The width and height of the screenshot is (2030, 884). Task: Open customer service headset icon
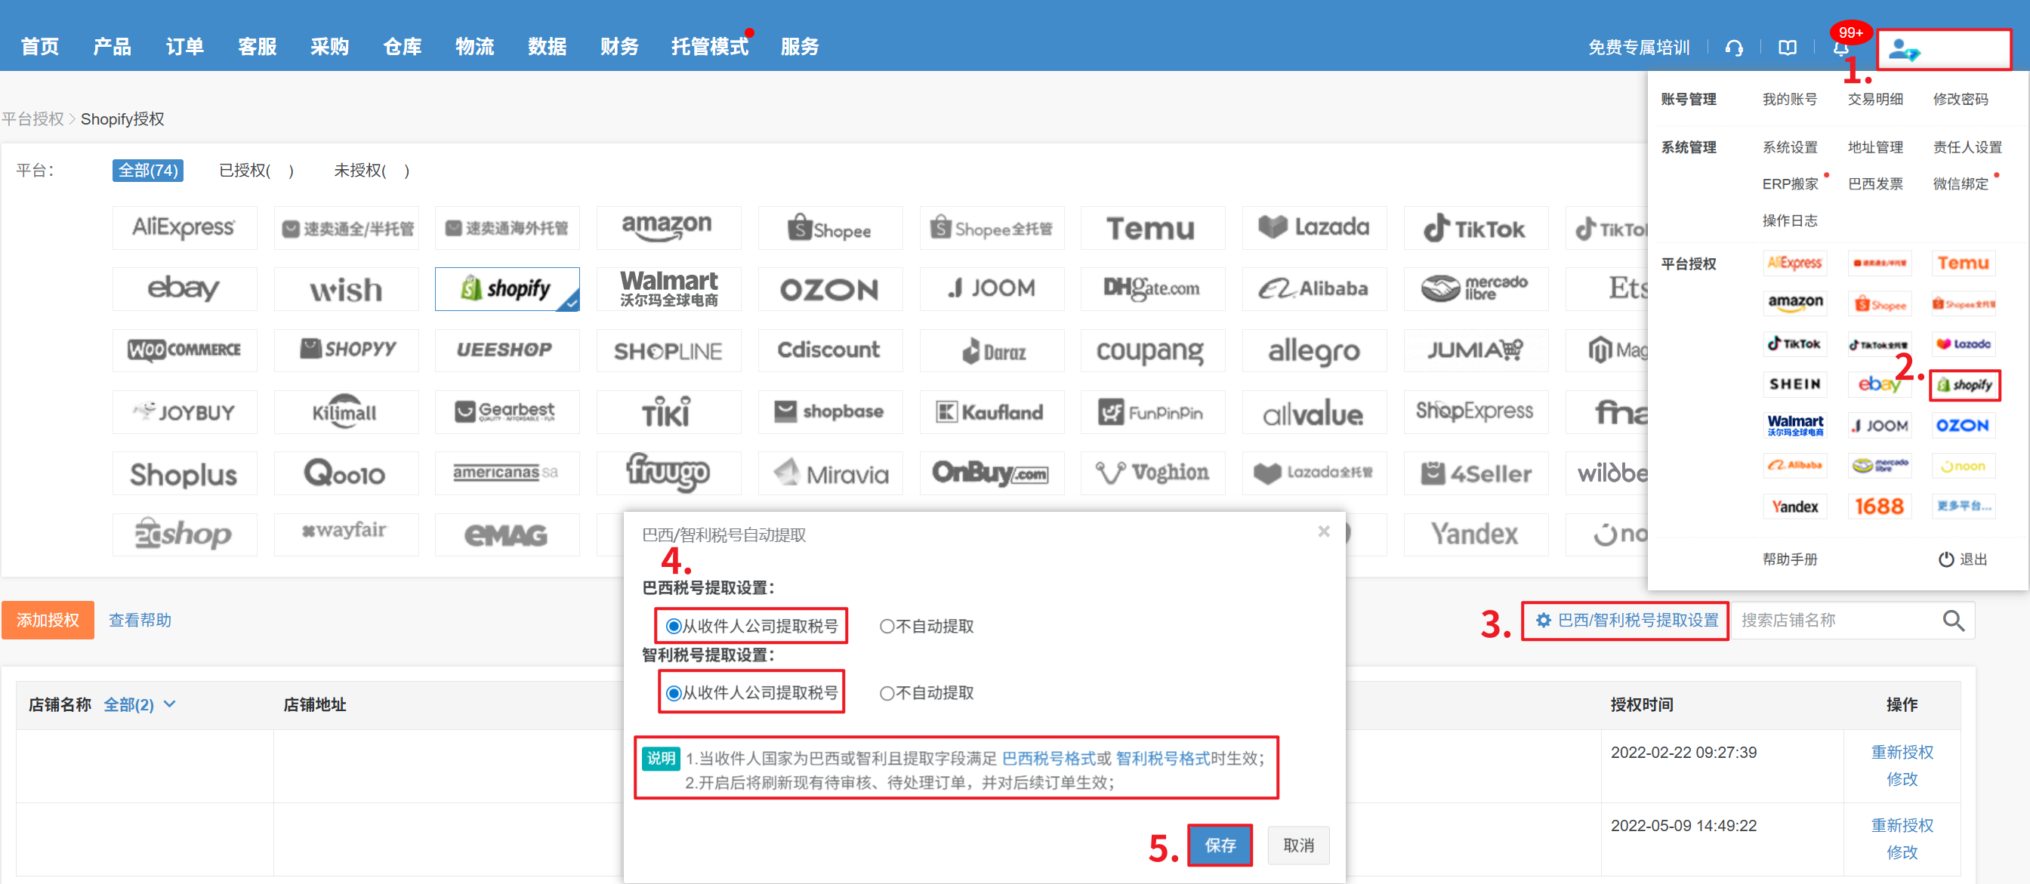pyautogui.click(x=1734, y=48)
